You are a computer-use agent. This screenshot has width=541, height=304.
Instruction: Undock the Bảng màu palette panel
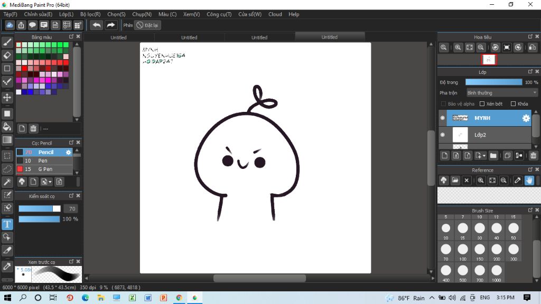(71, 36)
